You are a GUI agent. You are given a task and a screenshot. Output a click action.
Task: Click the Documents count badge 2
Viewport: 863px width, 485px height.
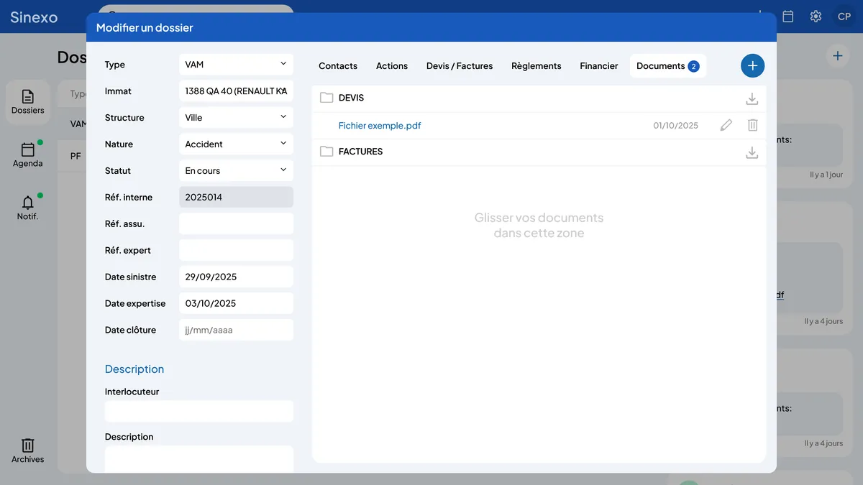[x=693, y=66]
